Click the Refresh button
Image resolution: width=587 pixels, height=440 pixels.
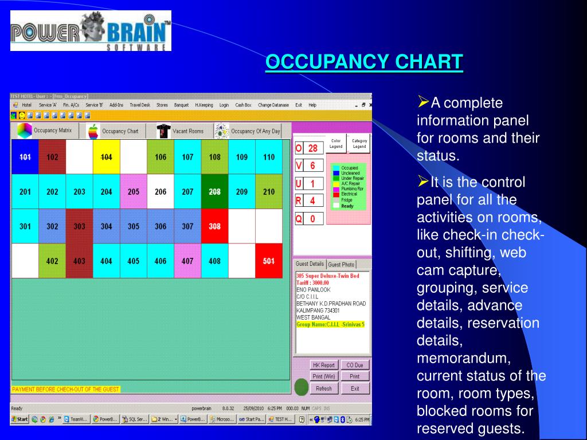point(324,388)
